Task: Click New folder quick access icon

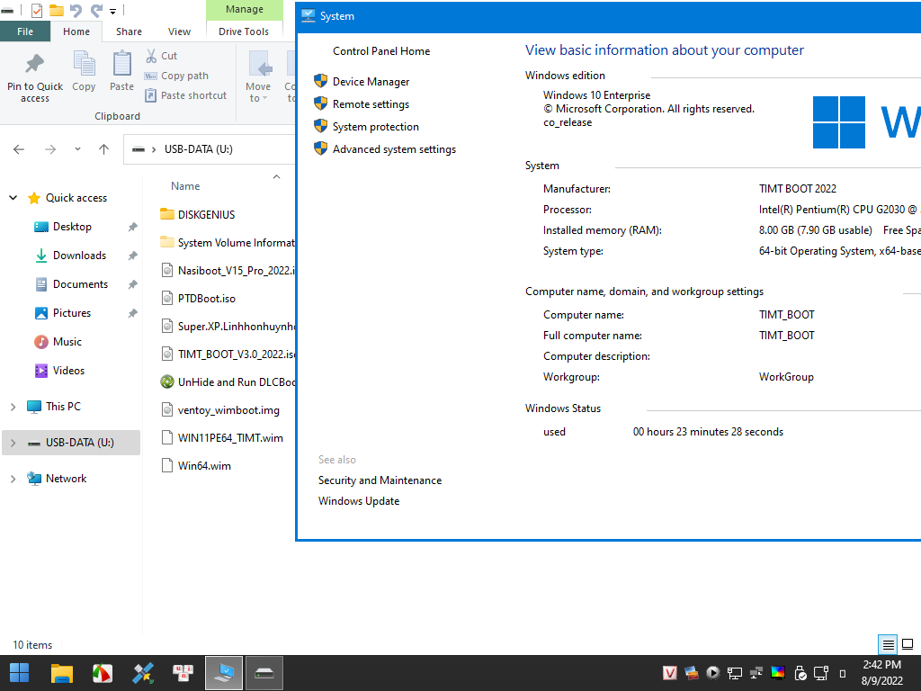Action: click(x=57, y=10)
